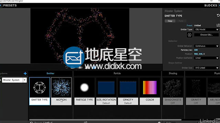This screenshot has height=123, width=220.
Task: Open the PRESETS panel tab
Action: (10, 5)
